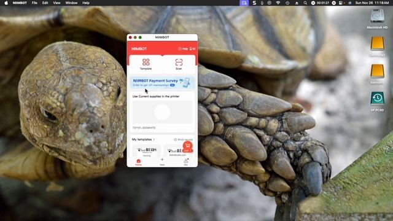The height and width of the screenshot is (221, 393).
Task: Open the Window menu
Action: [71, 3]
